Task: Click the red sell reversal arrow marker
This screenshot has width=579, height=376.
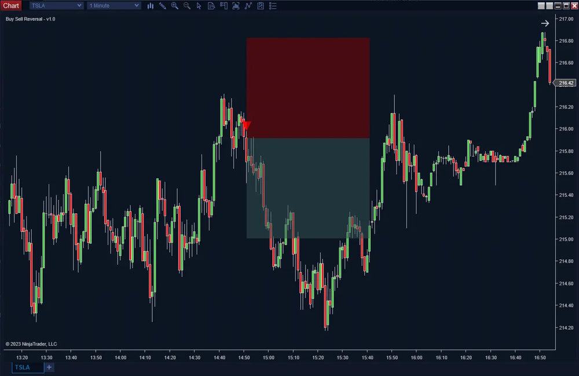Action: tap(246, 125)
